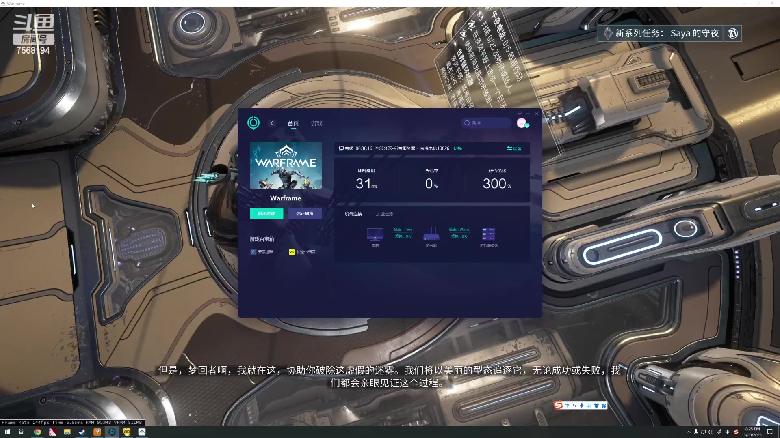Click the Lotus emblem beside quest notification
The width and height of the screenshot is (780, 438).
733,33
